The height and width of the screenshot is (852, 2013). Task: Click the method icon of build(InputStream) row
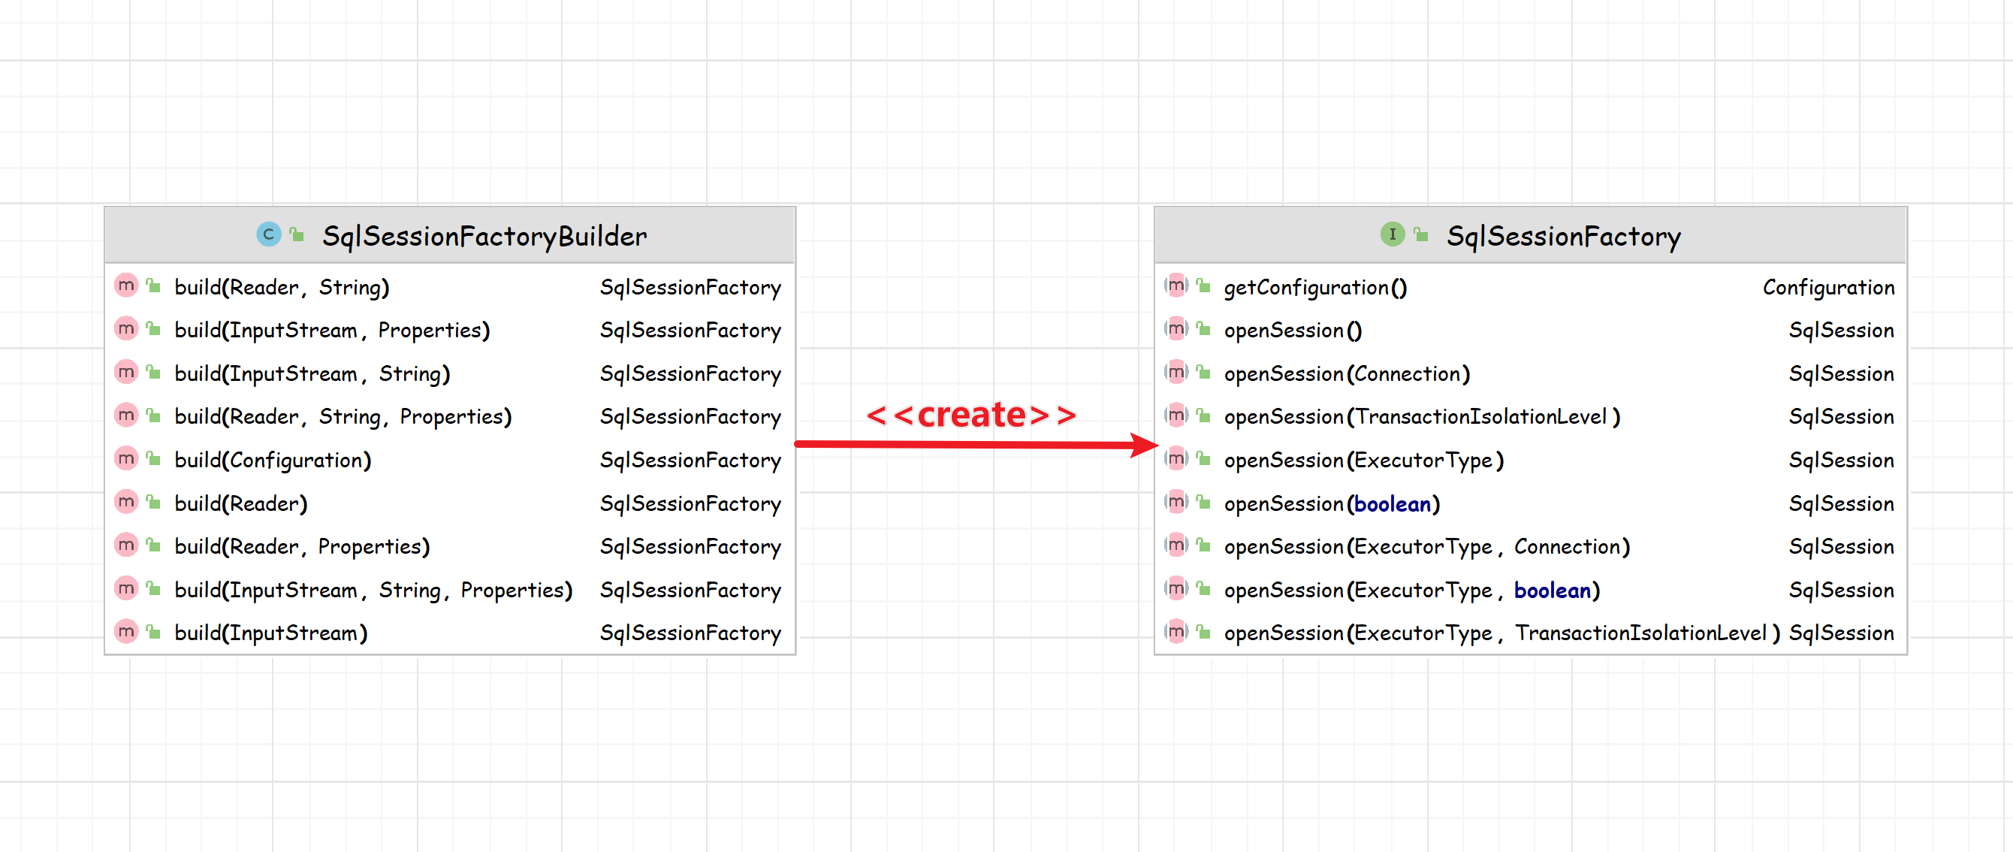(x=126, y=631)
